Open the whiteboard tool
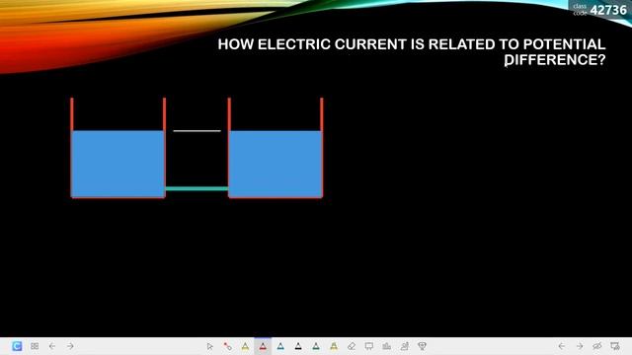The height and width of the screenshot is (355, 632). click(x=369, y=346)
